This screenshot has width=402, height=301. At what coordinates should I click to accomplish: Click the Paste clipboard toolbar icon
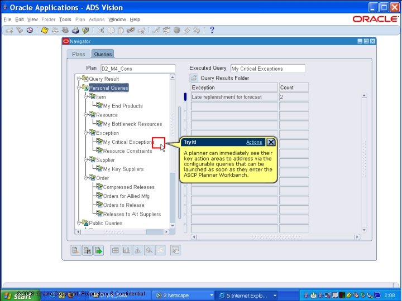pos(121,31)
